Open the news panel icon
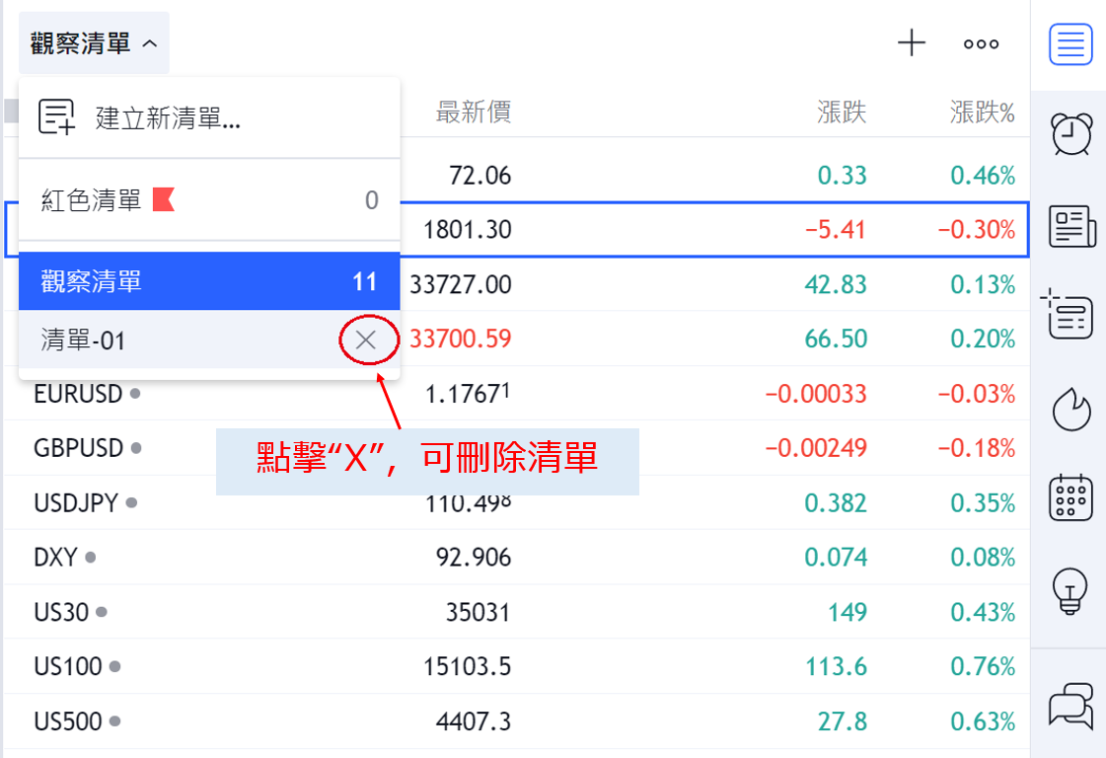 (1071, 227)
